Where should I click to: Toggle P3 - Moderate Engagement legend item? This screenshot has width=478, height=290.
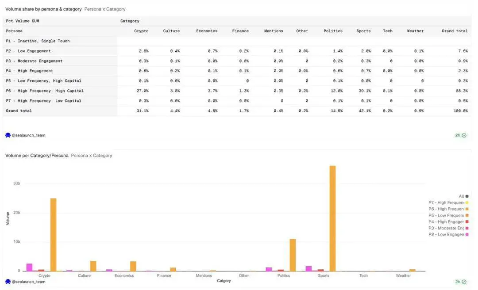click(x=448, y=228)
